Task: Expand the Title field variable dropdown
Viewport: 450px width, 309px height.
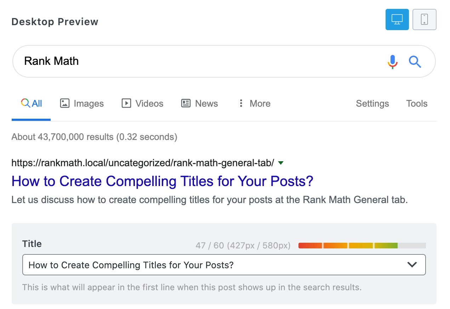Action: [x=412, y=265]
